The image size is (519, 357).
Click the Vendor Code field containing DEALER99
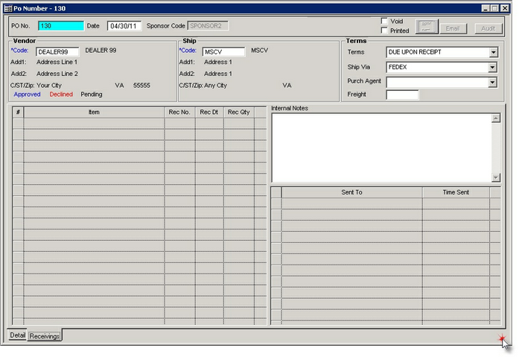(57, 51)
